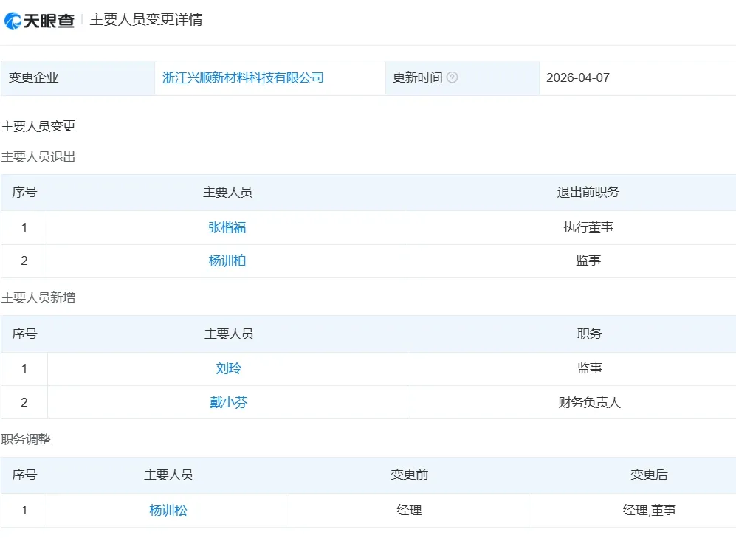Image resolution: width=736 pixels, height=538 pixels.
Task: Open the 浙江兴顺新材料科技有限公司 company link
Action: click(x=243, y=77)
